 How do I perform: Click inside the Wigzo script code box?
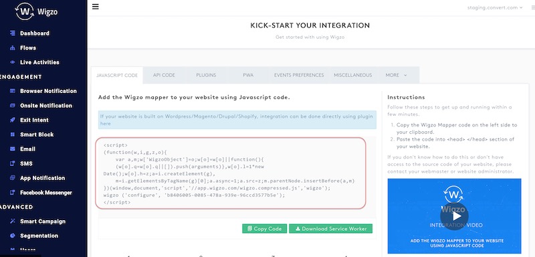point(230,173)
